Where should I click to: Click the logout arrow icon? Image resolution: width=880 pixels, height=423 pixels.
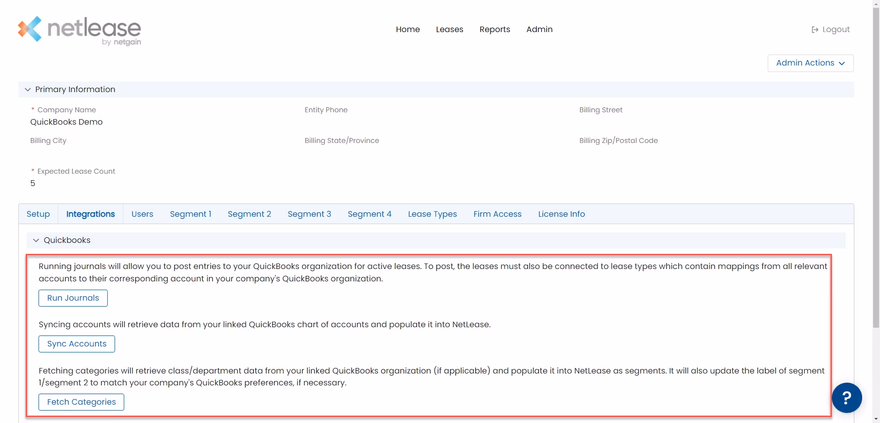tap(815, 29)
